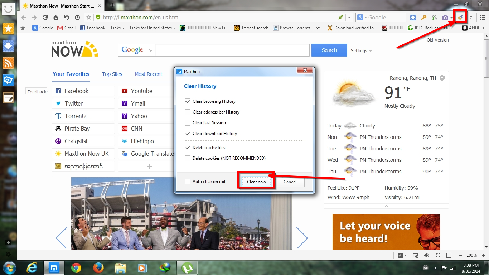Uncheck Clear browsing History
Viewport: 489px width, 275px height.
point(188,101)
